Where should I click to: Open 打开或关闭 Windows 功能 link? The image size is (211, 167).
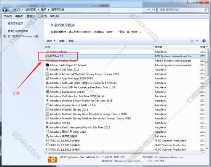[x=23, y=36]
